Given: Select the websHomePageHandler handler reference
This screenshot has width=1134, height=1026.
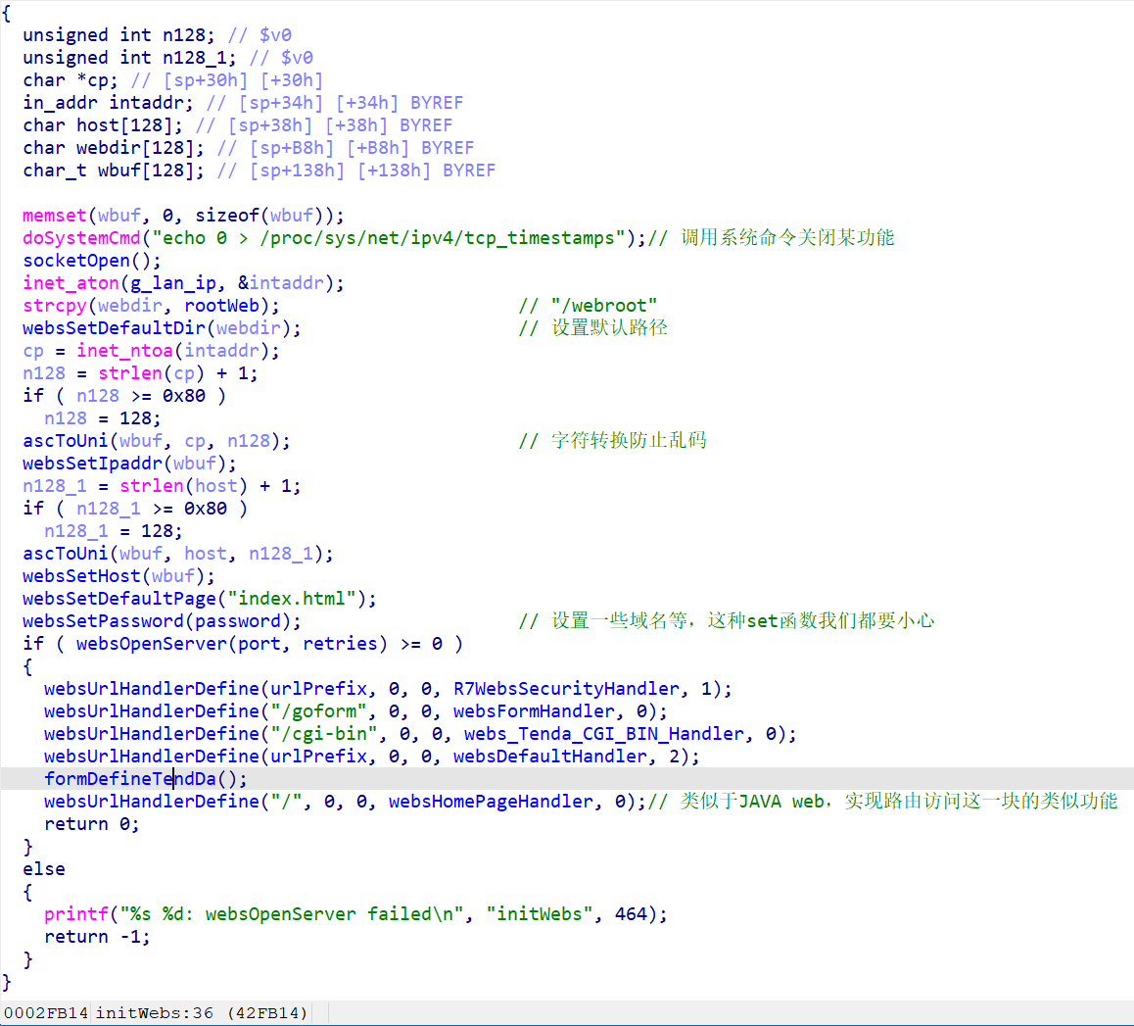Looking at the screenshot, I should pos(491,802).
